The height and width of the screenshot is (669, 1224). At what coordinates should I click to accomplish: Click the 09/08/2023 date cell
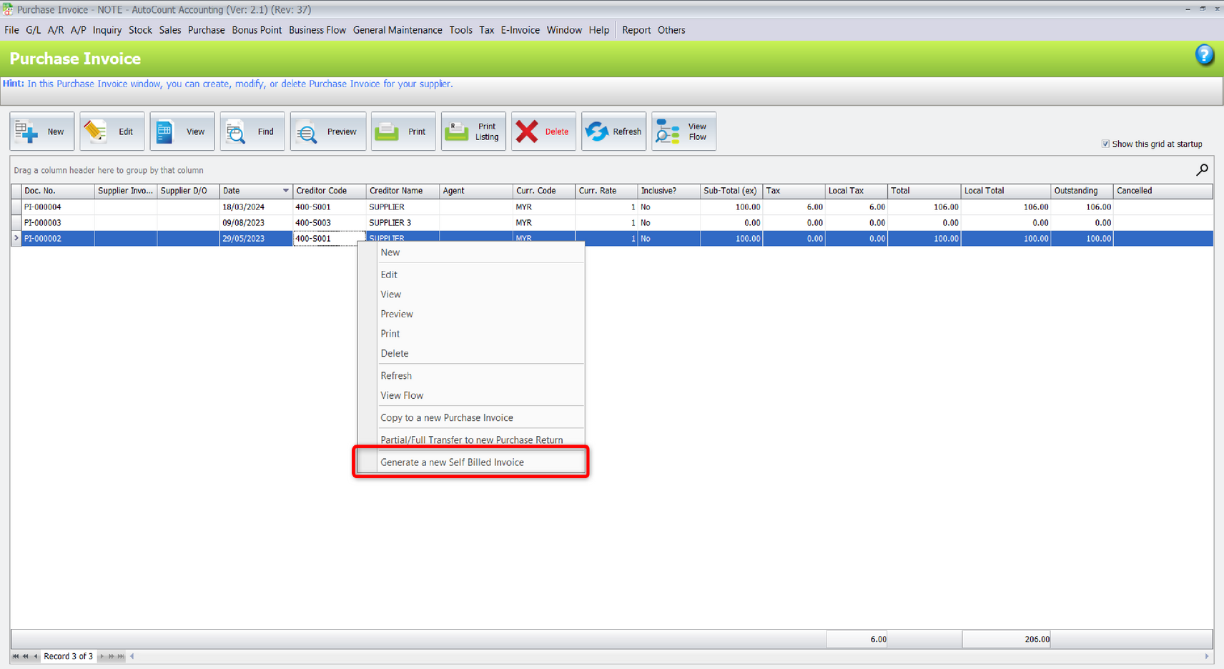256,222
